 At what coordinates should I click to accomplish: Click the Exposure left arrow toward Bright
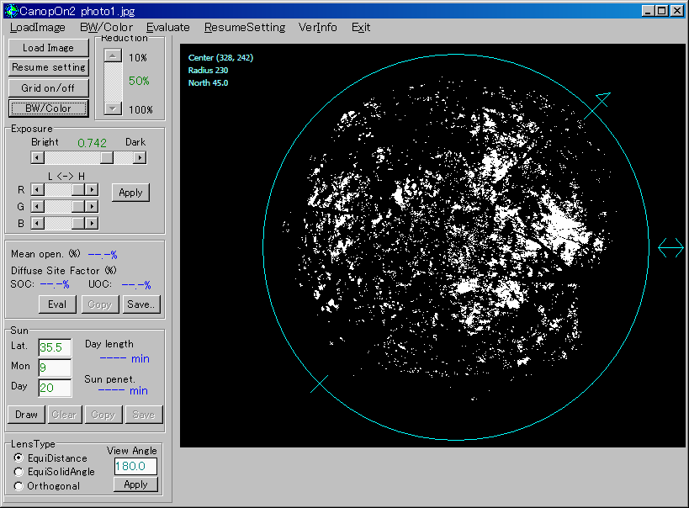click(x=37, y=157)
